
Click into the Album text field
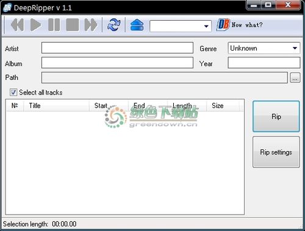[117, 63]
